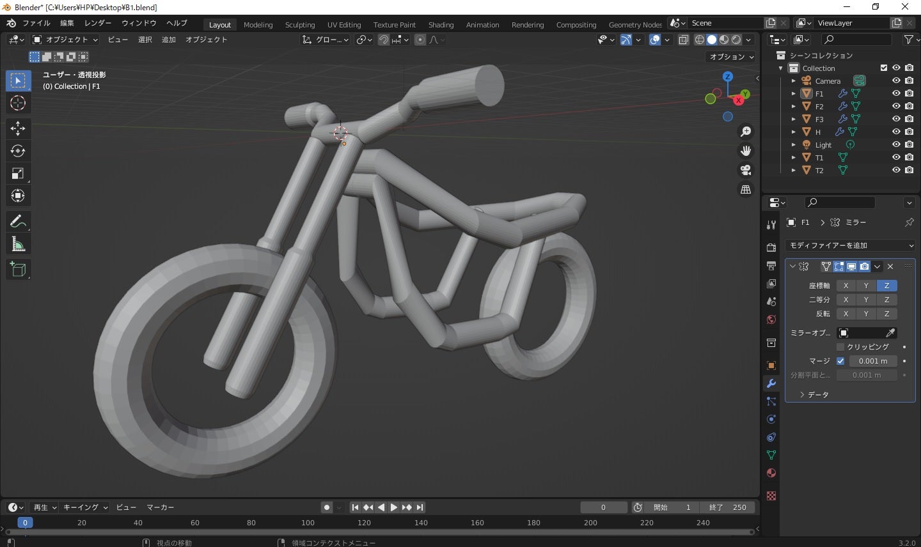The image size is (921, 547).
Task: Open the Material properties tab
Action: pos(771,473)
